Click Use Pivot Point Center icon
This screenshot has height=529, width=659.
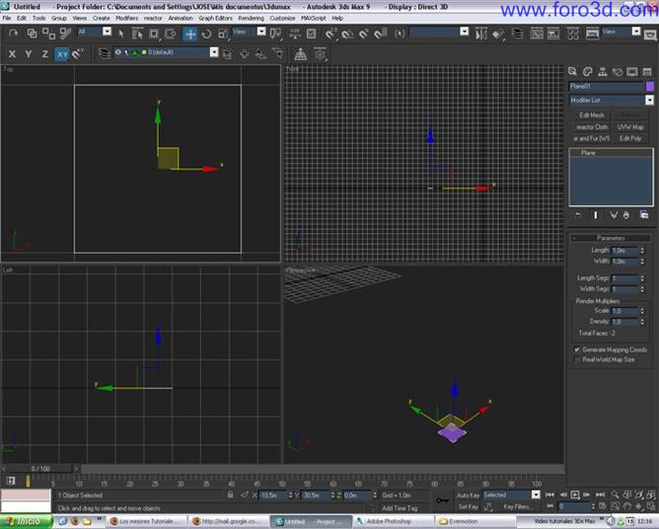pyautogui.click(x=275, y=34)
